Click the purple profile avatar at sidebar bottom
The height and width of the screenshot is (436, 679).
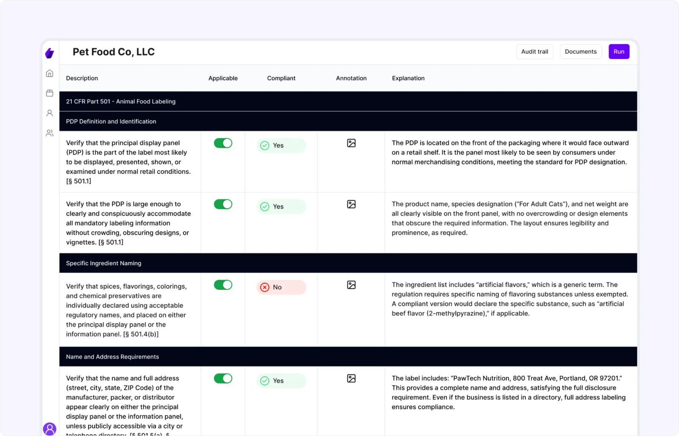coord(50,429)
